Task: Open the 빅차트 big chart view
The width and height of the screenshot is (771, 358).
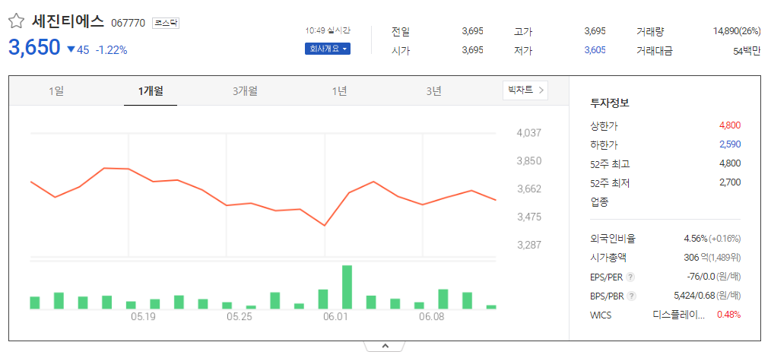Action: tap(525, 90)
